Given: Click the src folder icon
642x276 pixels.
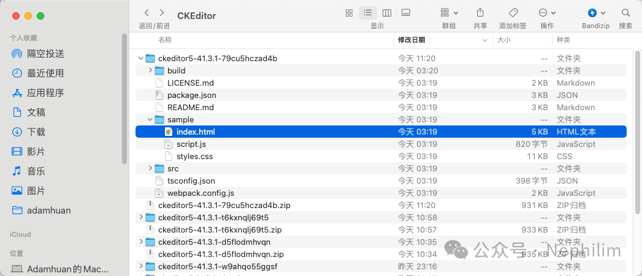Looking at the screenshot, I should pos(159,168).
